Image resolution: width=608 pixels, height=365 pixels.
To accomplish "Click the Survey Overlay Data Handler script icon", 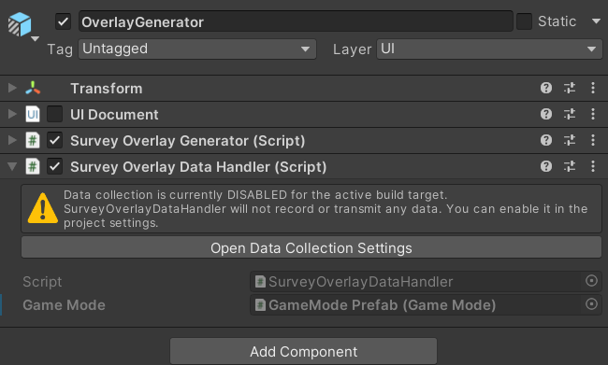I will [33, 166].
